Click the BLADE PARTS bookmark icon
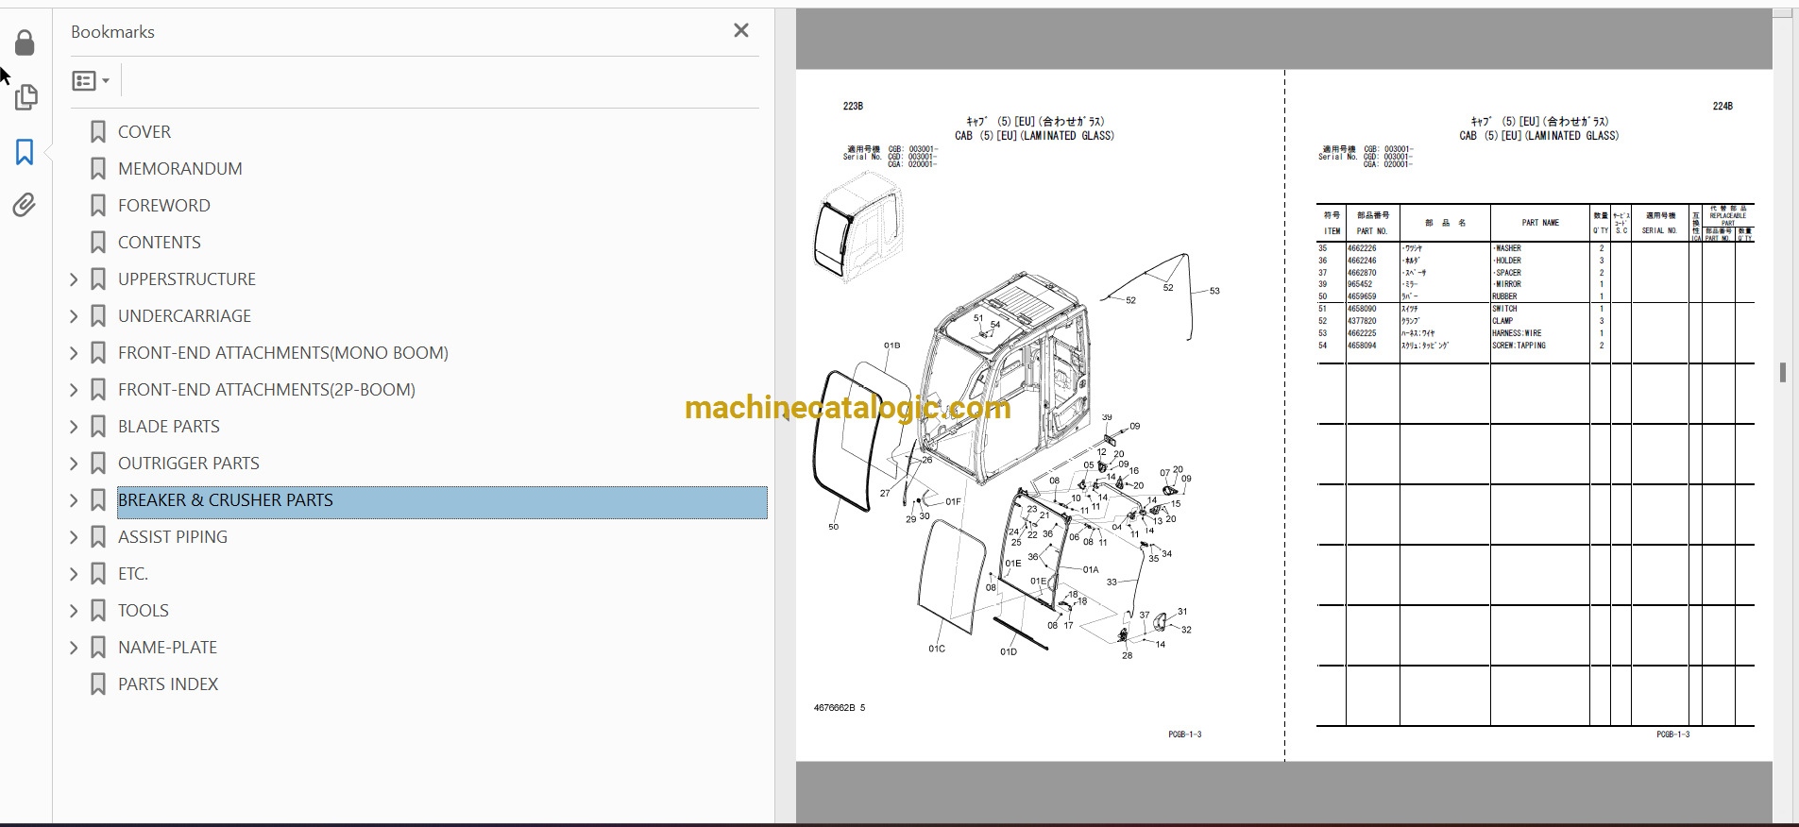The image size is (1799, 827). point(98,427)
